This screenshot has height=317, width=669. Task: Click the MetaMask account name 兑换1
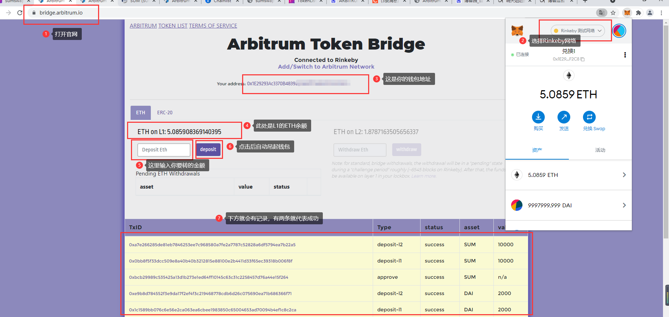tap(568, 51)
